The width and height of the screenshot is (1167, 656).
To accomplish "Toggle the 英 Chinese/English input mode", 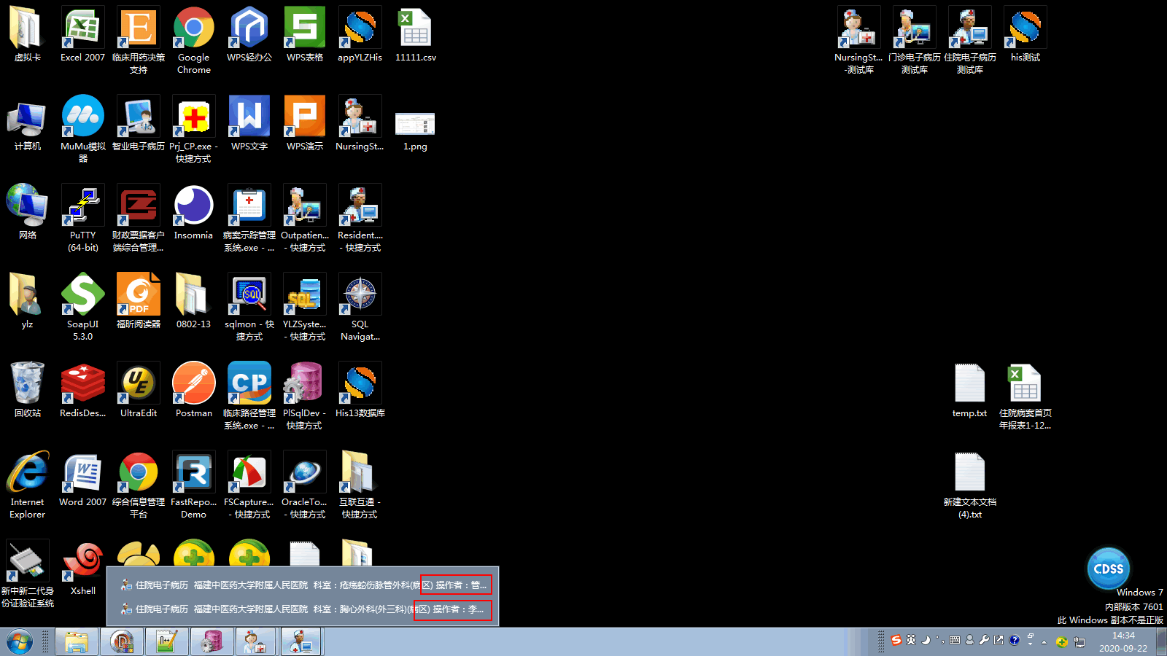I will (911, 640).
